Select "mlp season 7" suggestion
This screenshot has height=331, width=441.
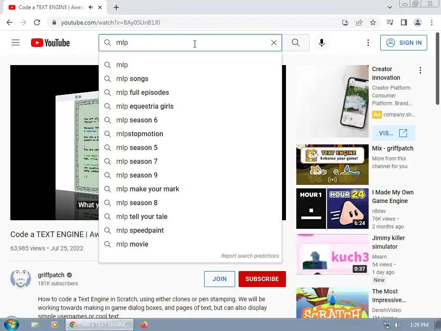click(x=190, y=162)
